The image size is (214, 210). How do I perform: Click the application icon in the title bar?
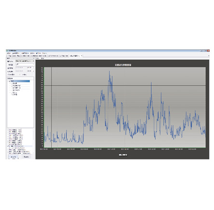[x=7, y=51]
